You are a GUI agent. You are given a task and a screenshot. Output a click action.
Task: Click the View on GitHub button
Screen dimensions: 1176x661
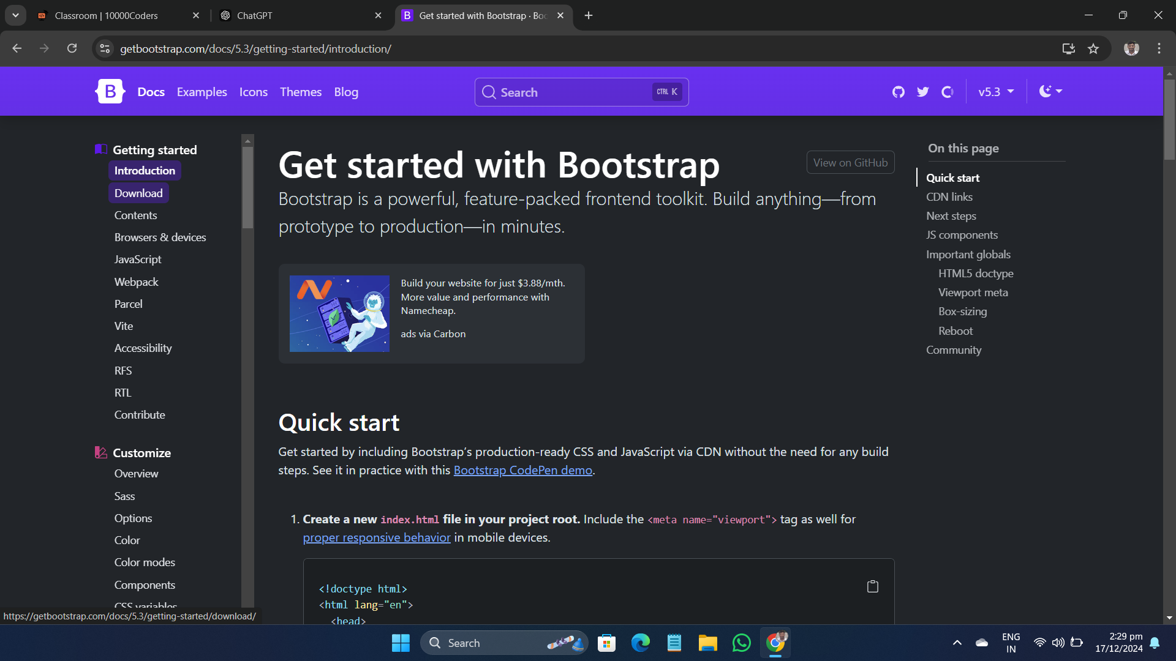[x=850, y=162]
